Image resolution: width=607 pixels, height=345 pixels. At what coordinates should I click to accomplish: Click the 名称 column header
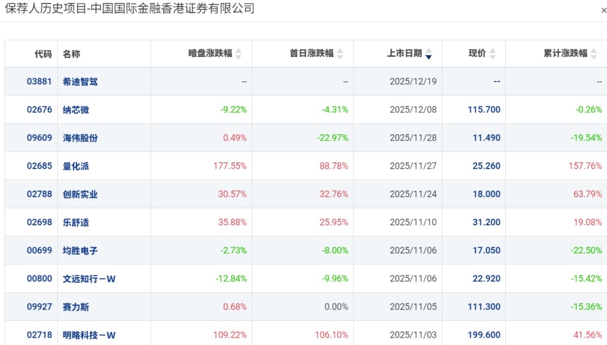click(71, 54)
